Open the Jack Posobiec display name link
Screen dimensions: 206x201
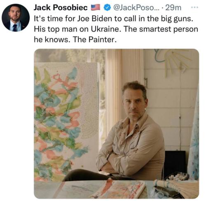point(61,7)
